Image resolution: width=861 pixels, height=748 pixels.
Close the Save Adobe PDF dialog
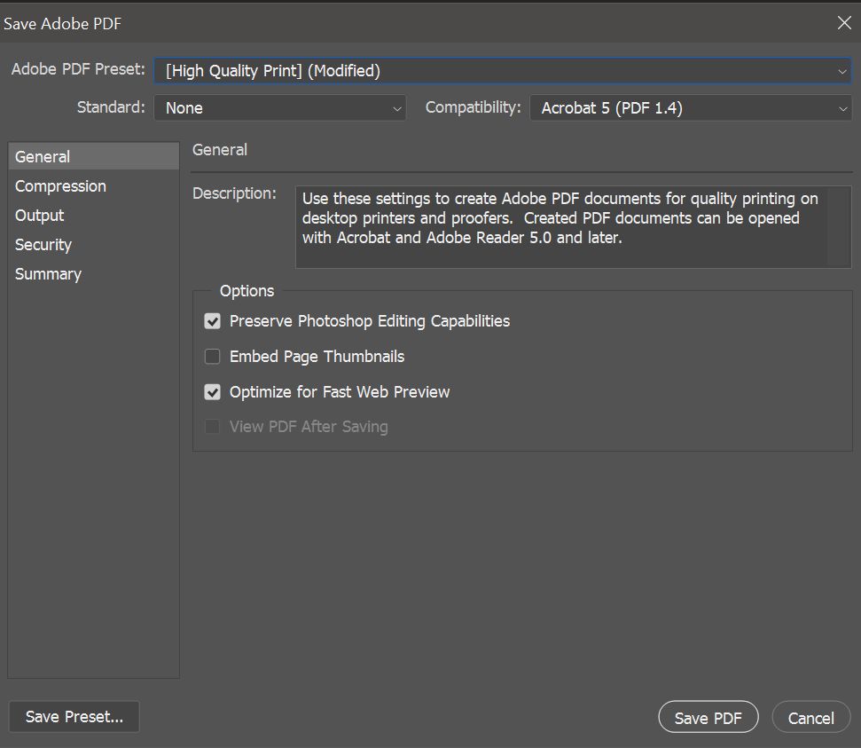844,23
